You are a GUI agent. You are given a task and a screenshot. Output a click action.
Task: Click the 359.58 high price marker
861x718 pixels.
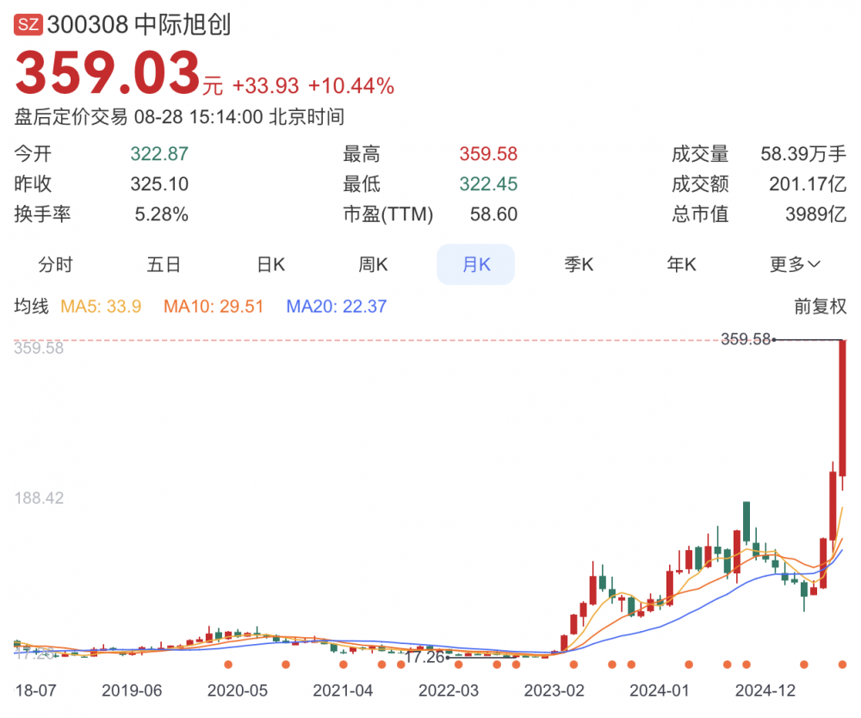pos(746,340)
